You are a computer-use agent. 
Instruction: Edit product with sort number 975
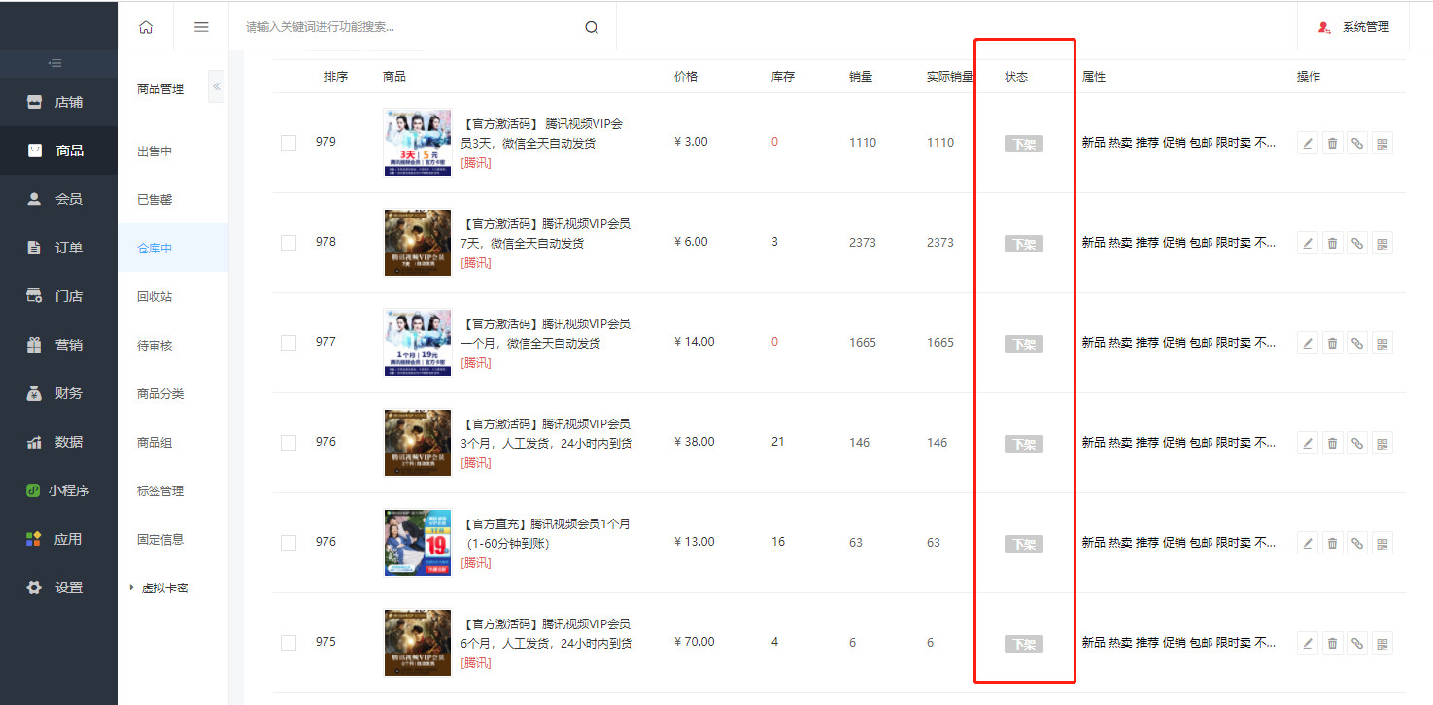tap(1308, 644)
